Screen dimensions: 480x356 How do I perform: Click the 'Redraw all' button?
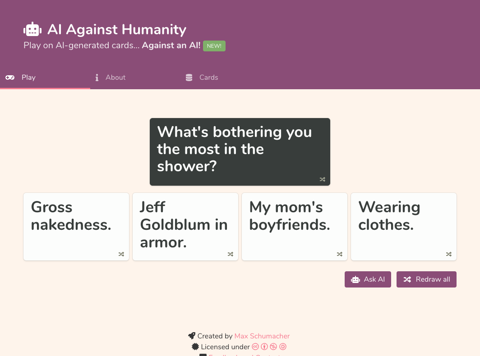[426, 279]
